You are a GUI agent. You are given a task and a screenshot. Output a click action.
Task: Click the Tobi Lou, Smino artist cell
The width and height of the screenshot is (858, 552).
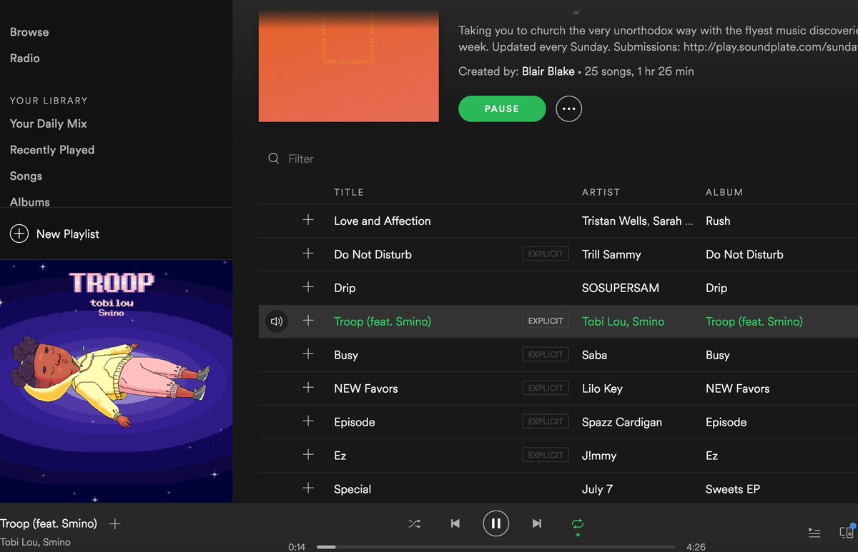coord(623,321)
